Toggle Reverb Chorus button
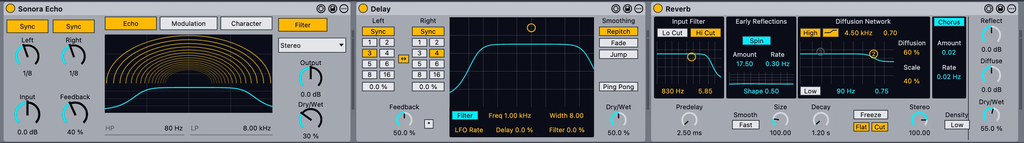 949,22
